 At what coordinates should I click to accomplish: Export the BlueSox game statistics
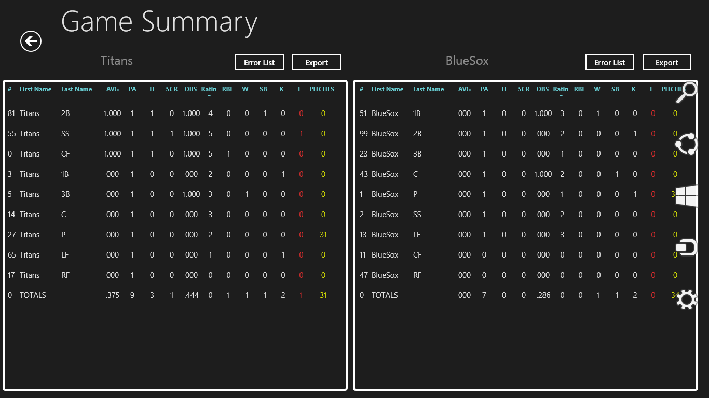(667, 62)
